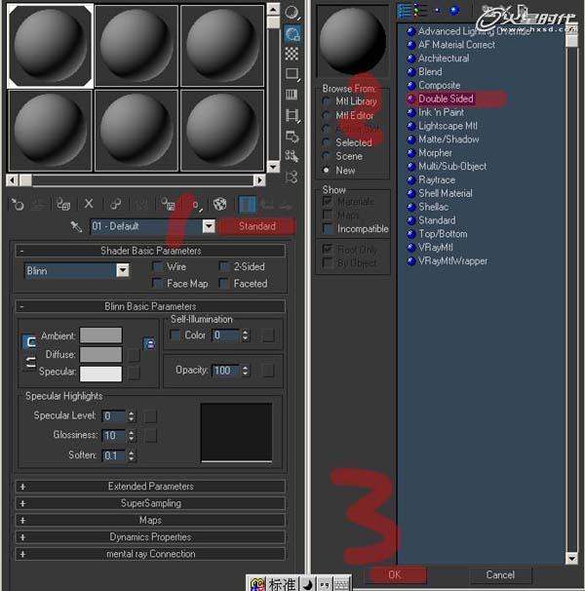Open the Material/Map Navigator icon
The height and width of the screenshot is (591, 585).
pos(292,177)
